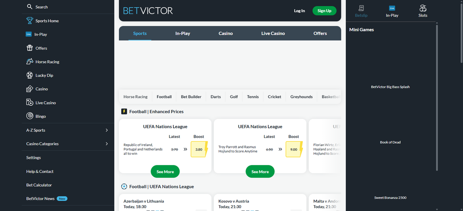Select Golf in the sports quick links
This screenshot has height=211, width=463.
234,96
